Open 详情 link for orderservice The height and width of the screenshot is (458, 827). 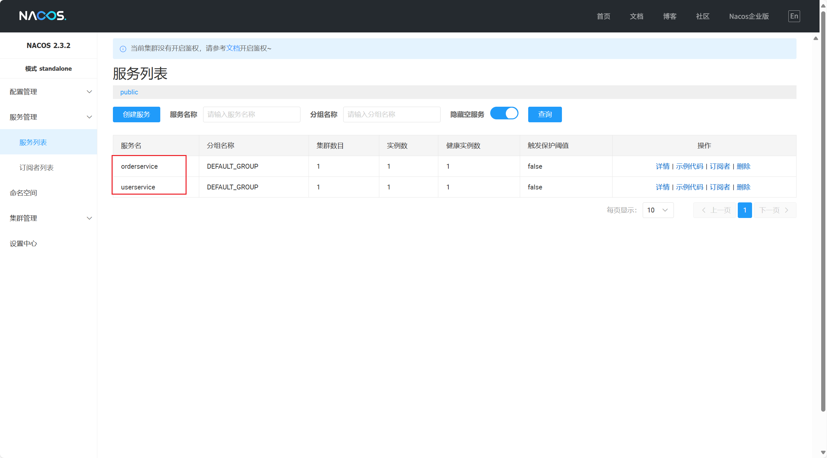point(662,166)
